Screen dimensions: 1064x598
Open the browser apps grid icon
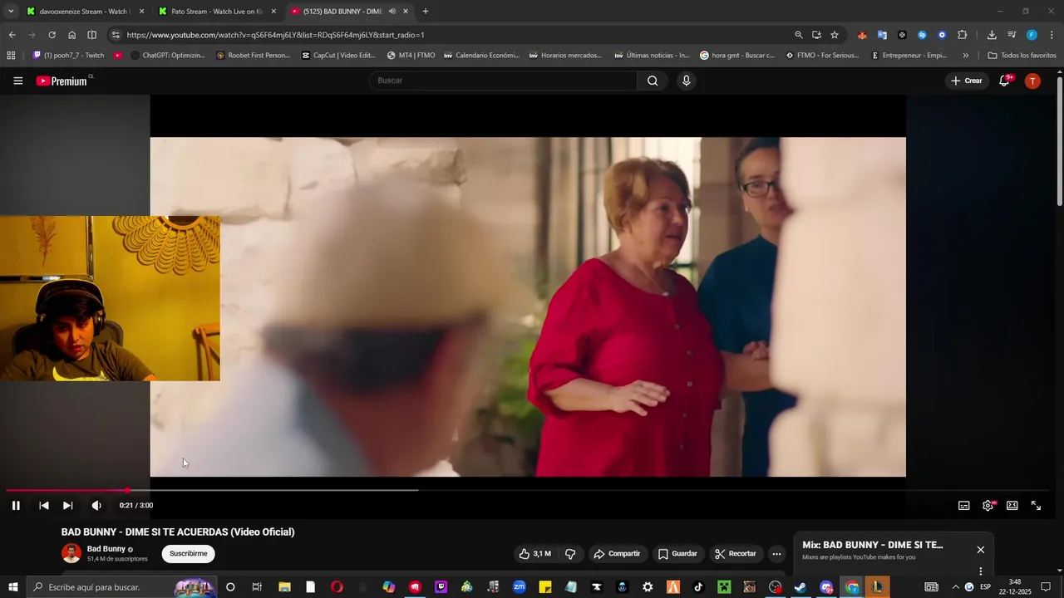pyautogui.click(x=11, y=56)
